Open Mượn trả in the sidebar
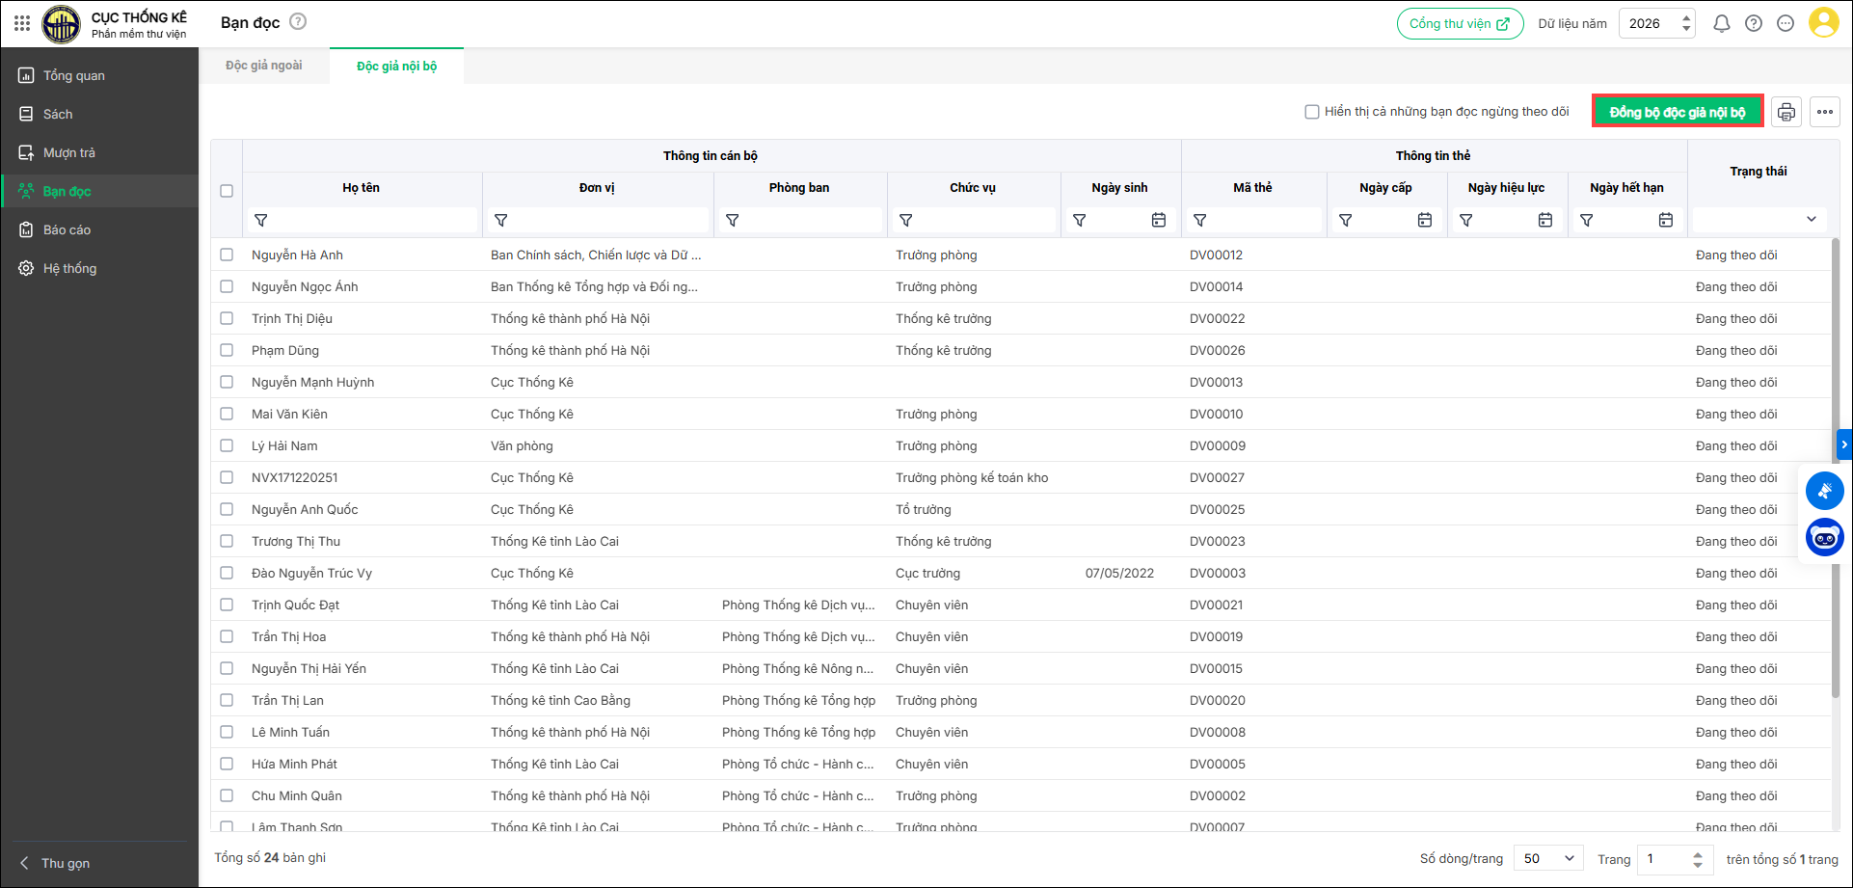Screen dimensions: 1853x888 pyautogui.click(x=69, y=152)
